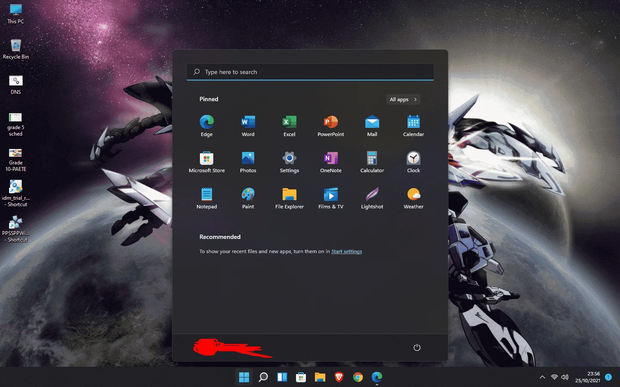Image resolution: width=620 pixels, height=387 pixels.
Task: Open Edge from the taskbar
Action: 377,377
